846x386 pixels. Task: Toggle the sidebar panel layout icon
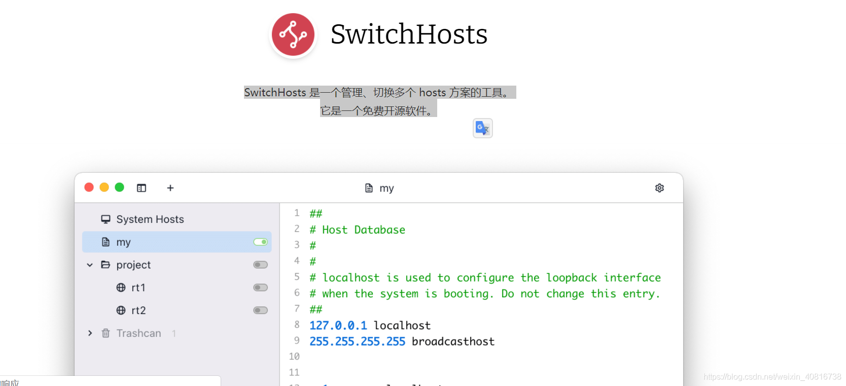142,188
